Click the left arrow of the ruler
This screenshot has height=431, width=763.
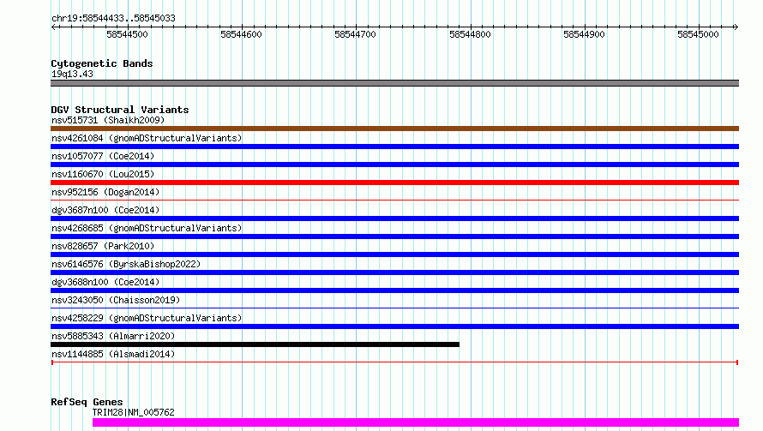(x=53, y=27)
